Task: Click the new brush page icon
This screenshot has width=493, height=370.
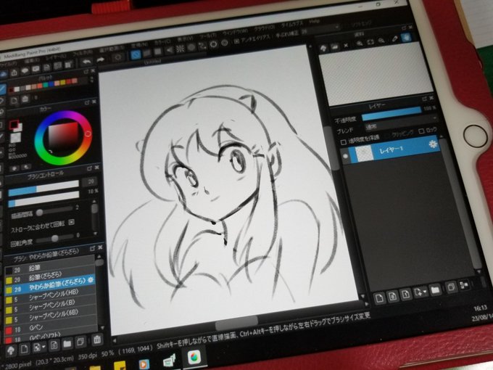Action: click(24, 349)
